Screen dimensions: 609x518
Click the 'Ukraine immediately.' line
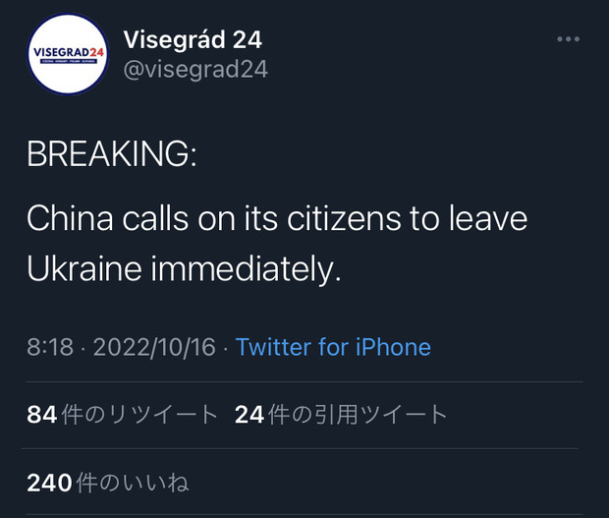pyautogui.click(x=183, y=269)
